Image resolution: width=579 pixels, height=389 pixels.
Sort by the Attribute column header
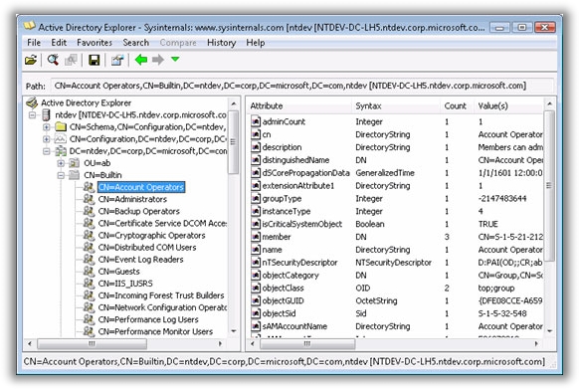(299, 106)
